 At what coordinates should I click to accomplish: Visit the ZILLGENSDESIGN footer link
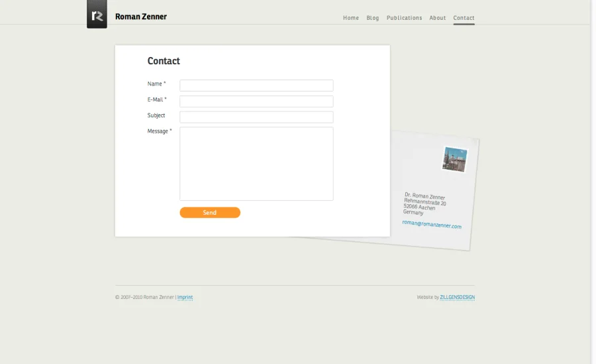[x=457, y=298]
